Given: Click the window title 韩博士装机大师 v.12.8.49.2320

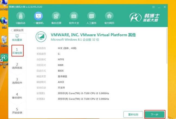Looking at the screenshot, I should (26, 7).
